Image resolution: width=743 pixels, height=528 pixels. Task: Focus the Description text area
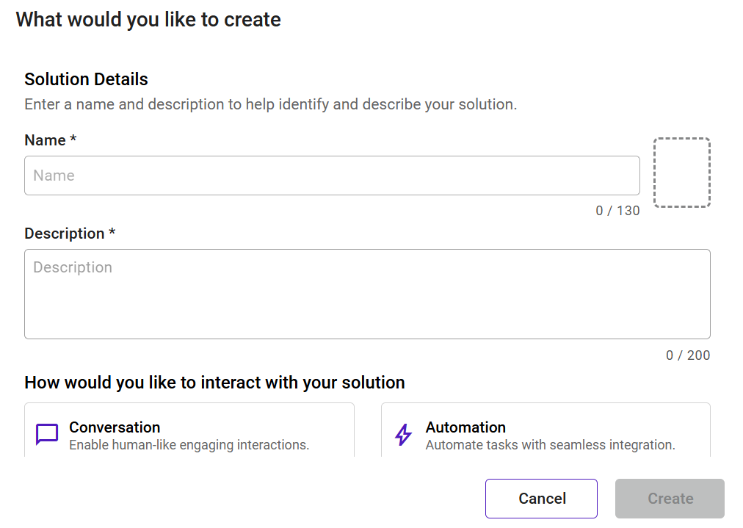[367, 294]
